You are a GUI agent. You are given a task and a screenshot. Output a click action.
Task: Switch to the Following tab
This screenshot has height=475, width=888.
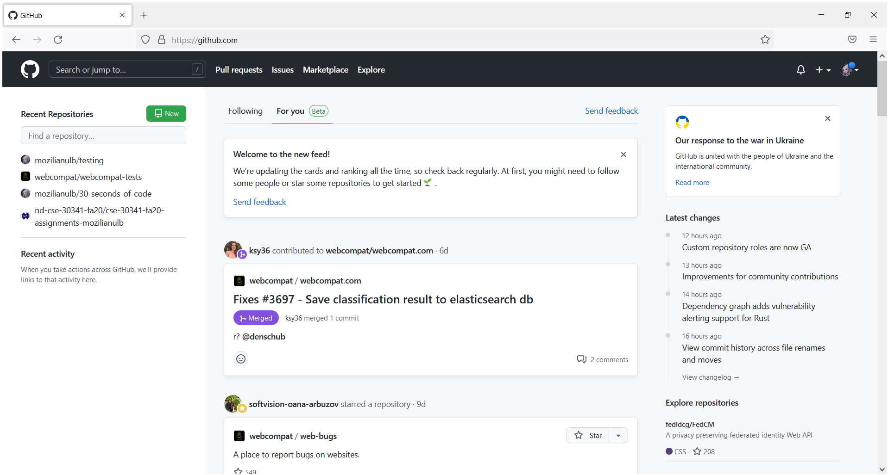[x=245, y=111]
